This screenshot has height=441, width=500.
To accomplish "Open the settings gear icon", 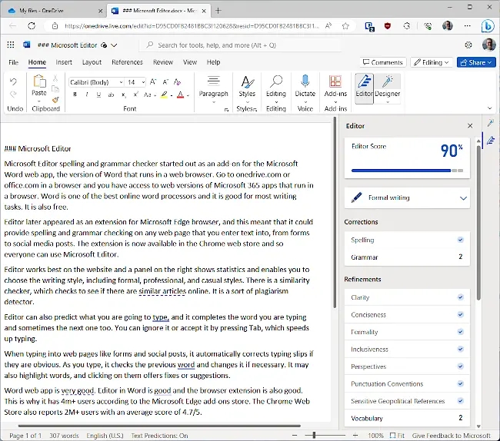I will (468, 45).
